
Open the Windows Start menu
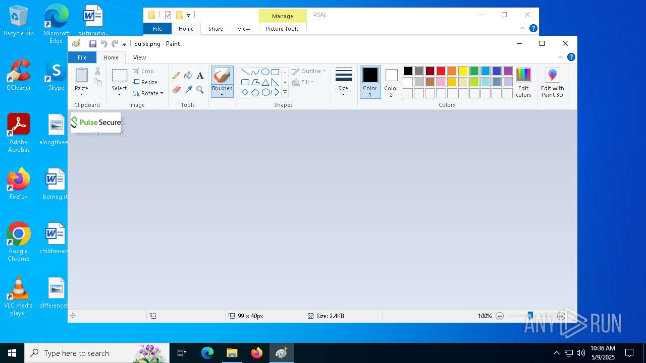12,353
